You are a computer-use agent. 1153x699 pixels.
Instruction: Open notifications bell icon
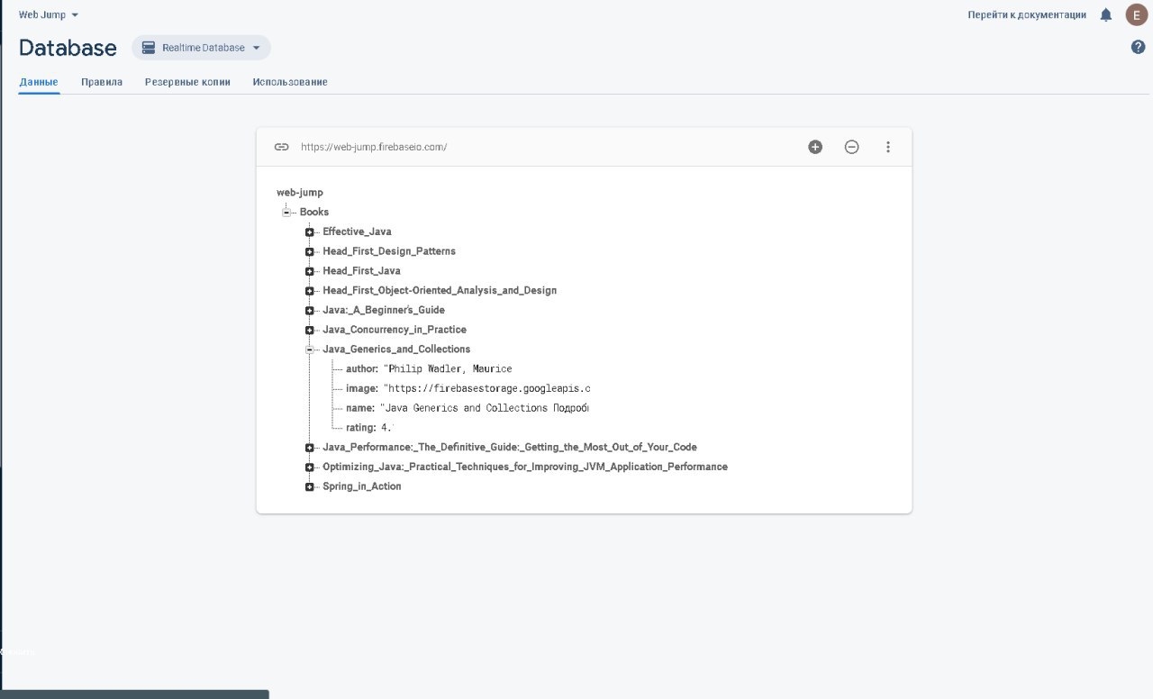[1106, 14]
